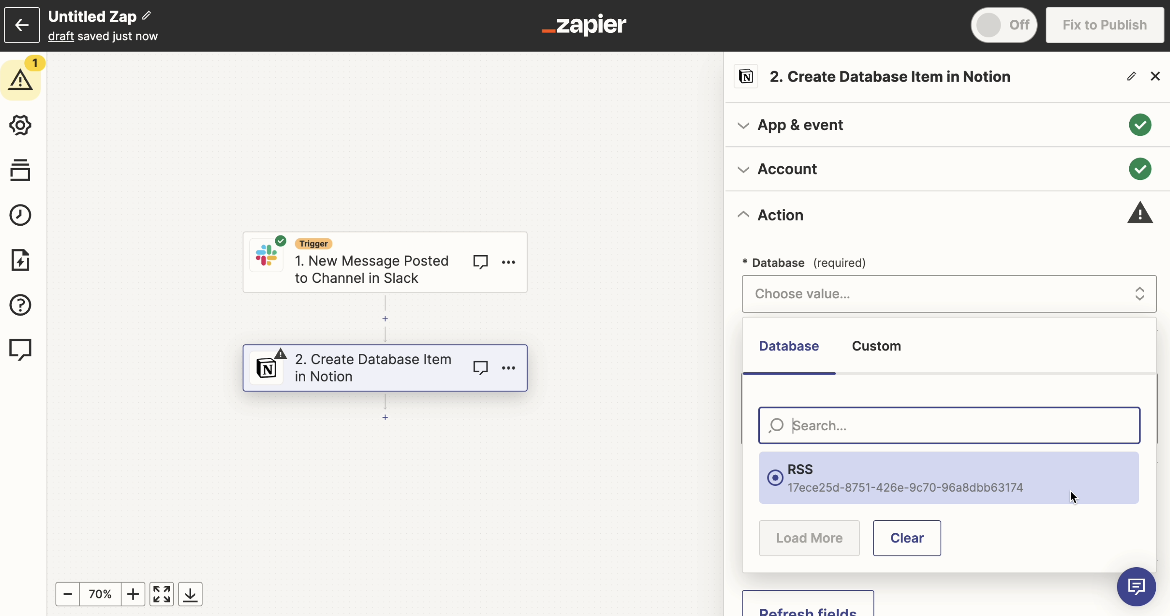This screenshot has height=616, width=1170.
Task: Open Zap history clock icon
Action: point(21,215)
